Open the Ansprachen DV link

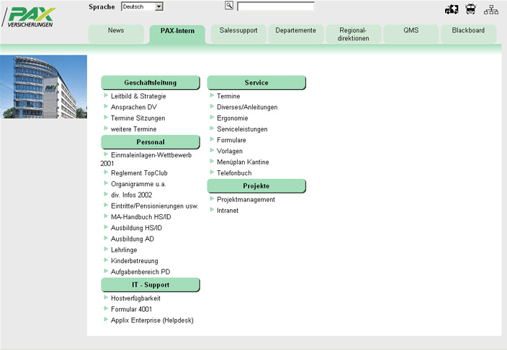(134, 107)
